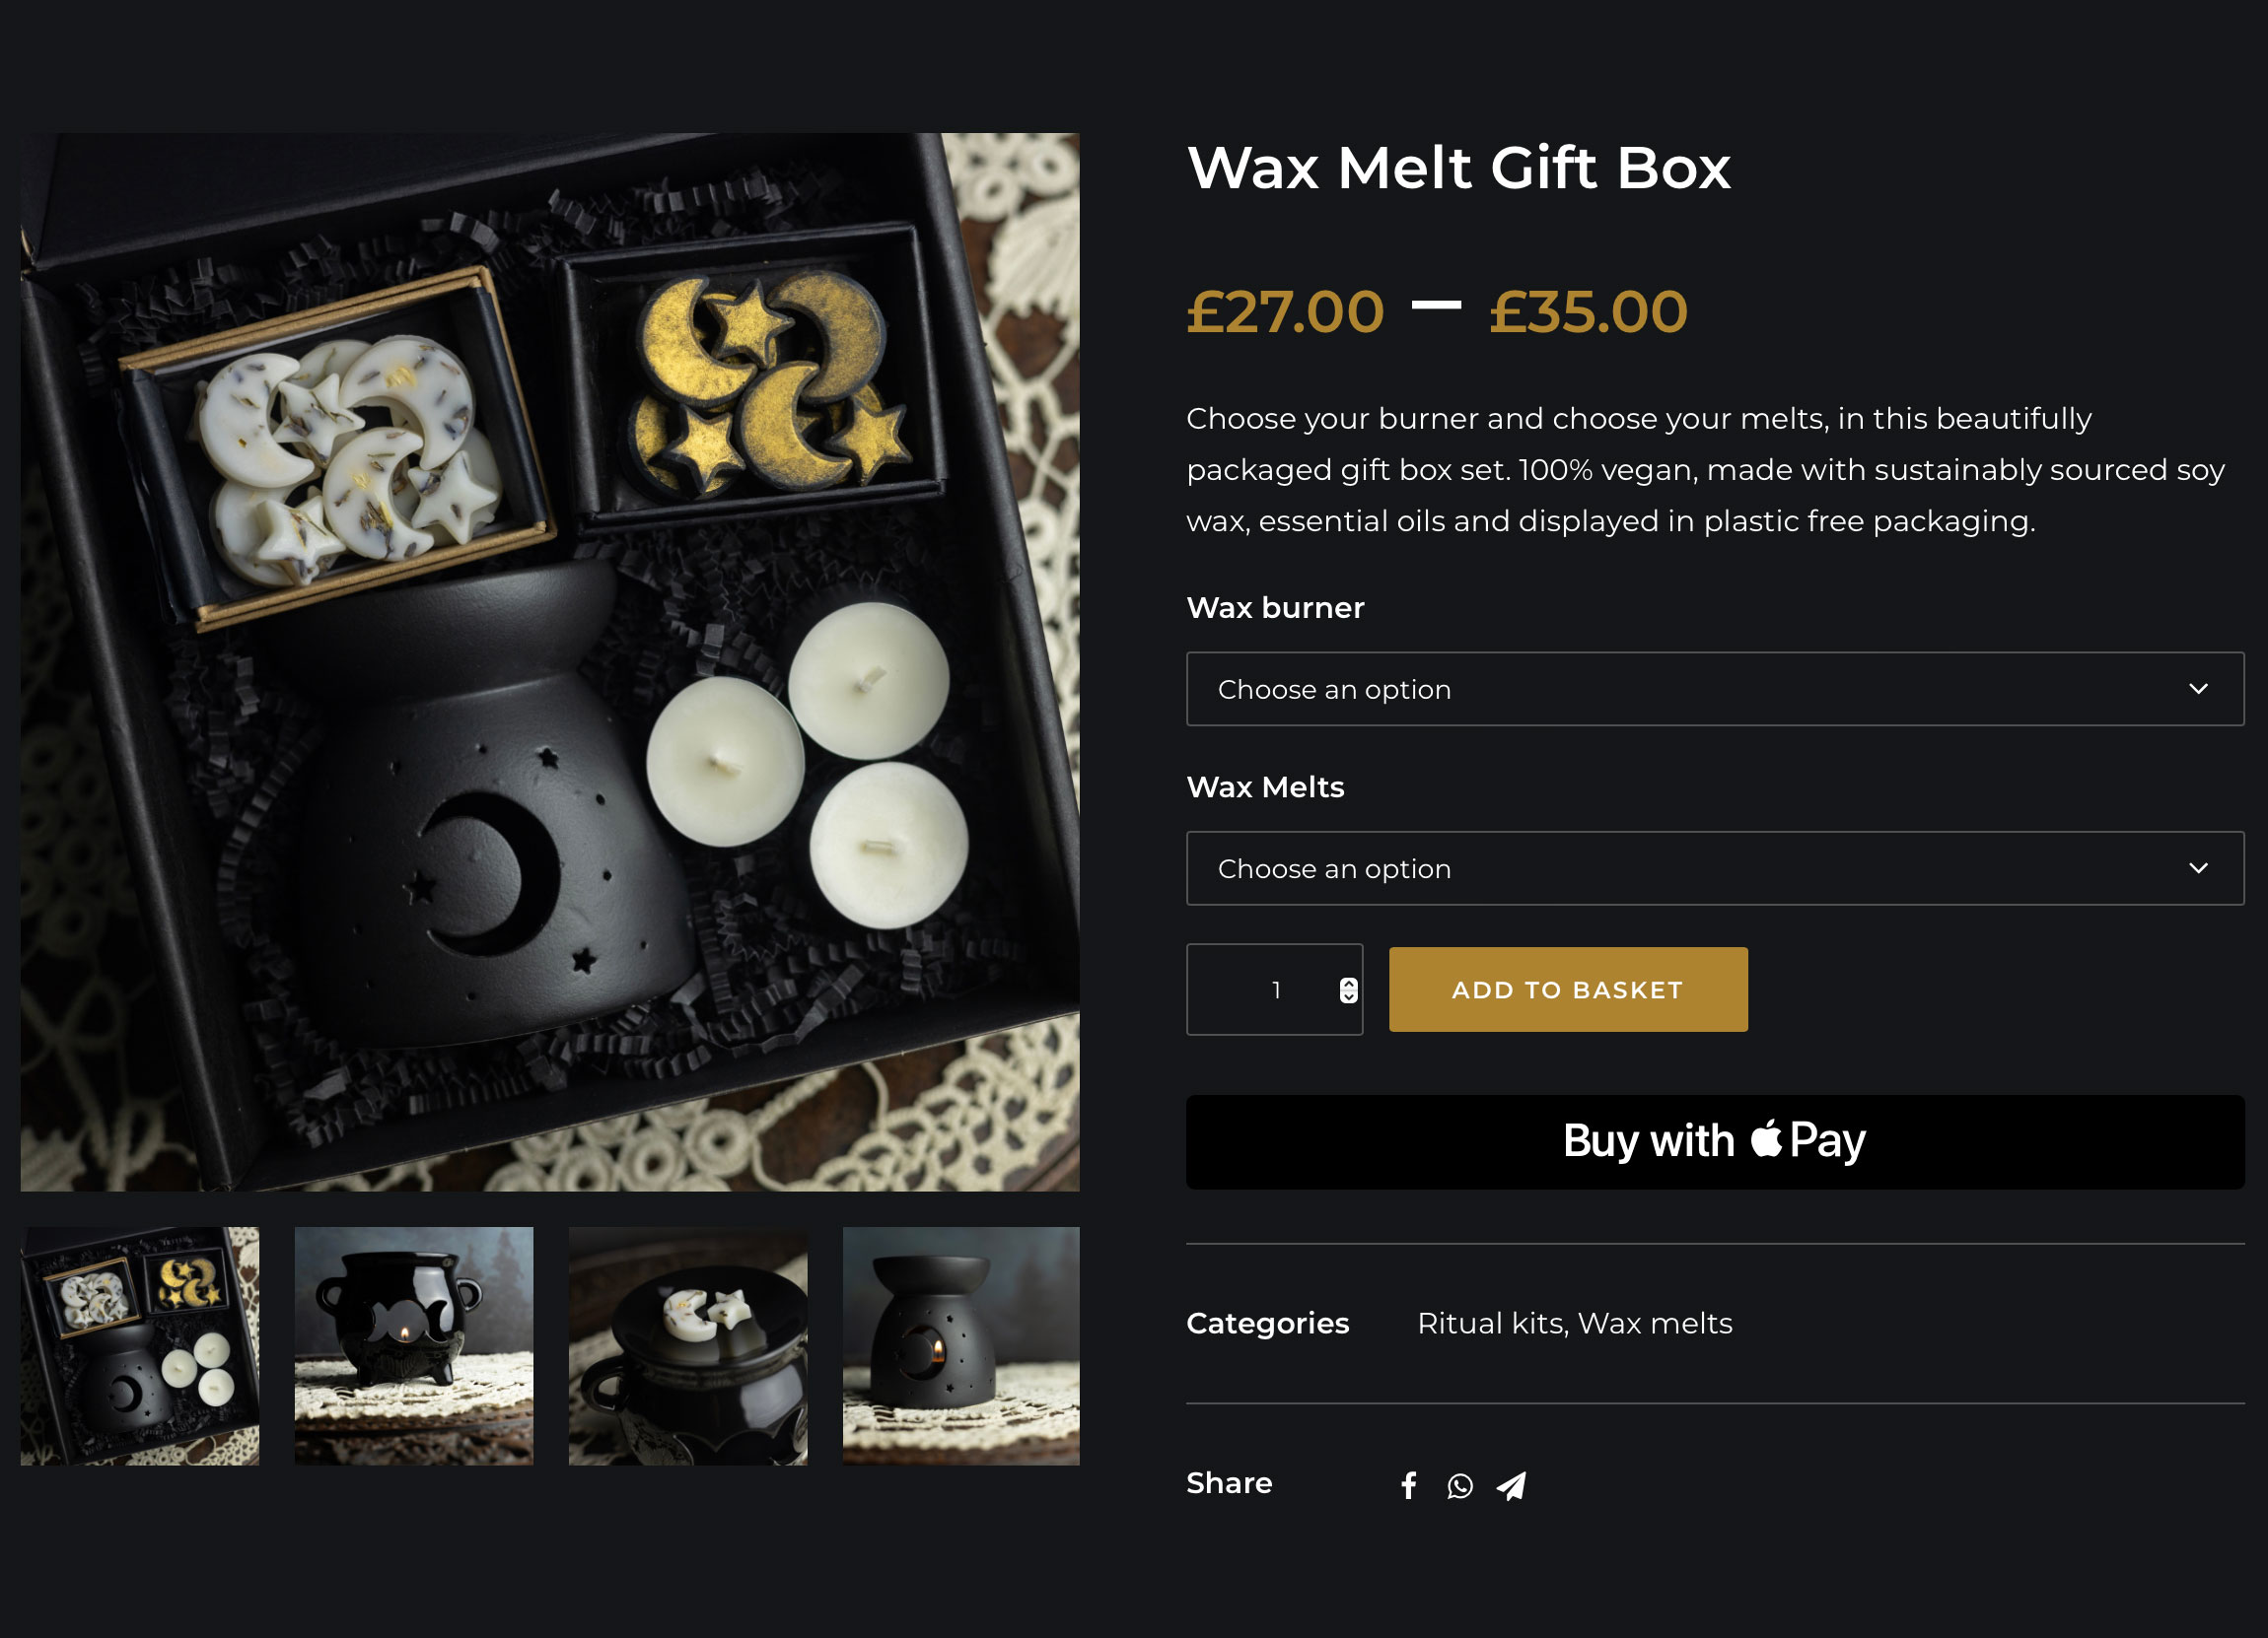Click the main product gift box image

click(550, 661)
